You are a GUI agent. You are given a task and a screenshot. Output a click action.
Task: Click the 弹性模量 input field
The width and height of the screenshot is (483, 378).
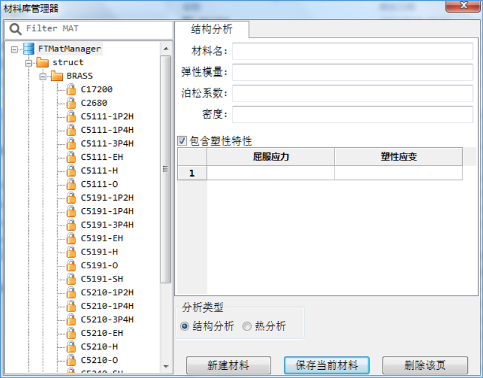(352, 72)
